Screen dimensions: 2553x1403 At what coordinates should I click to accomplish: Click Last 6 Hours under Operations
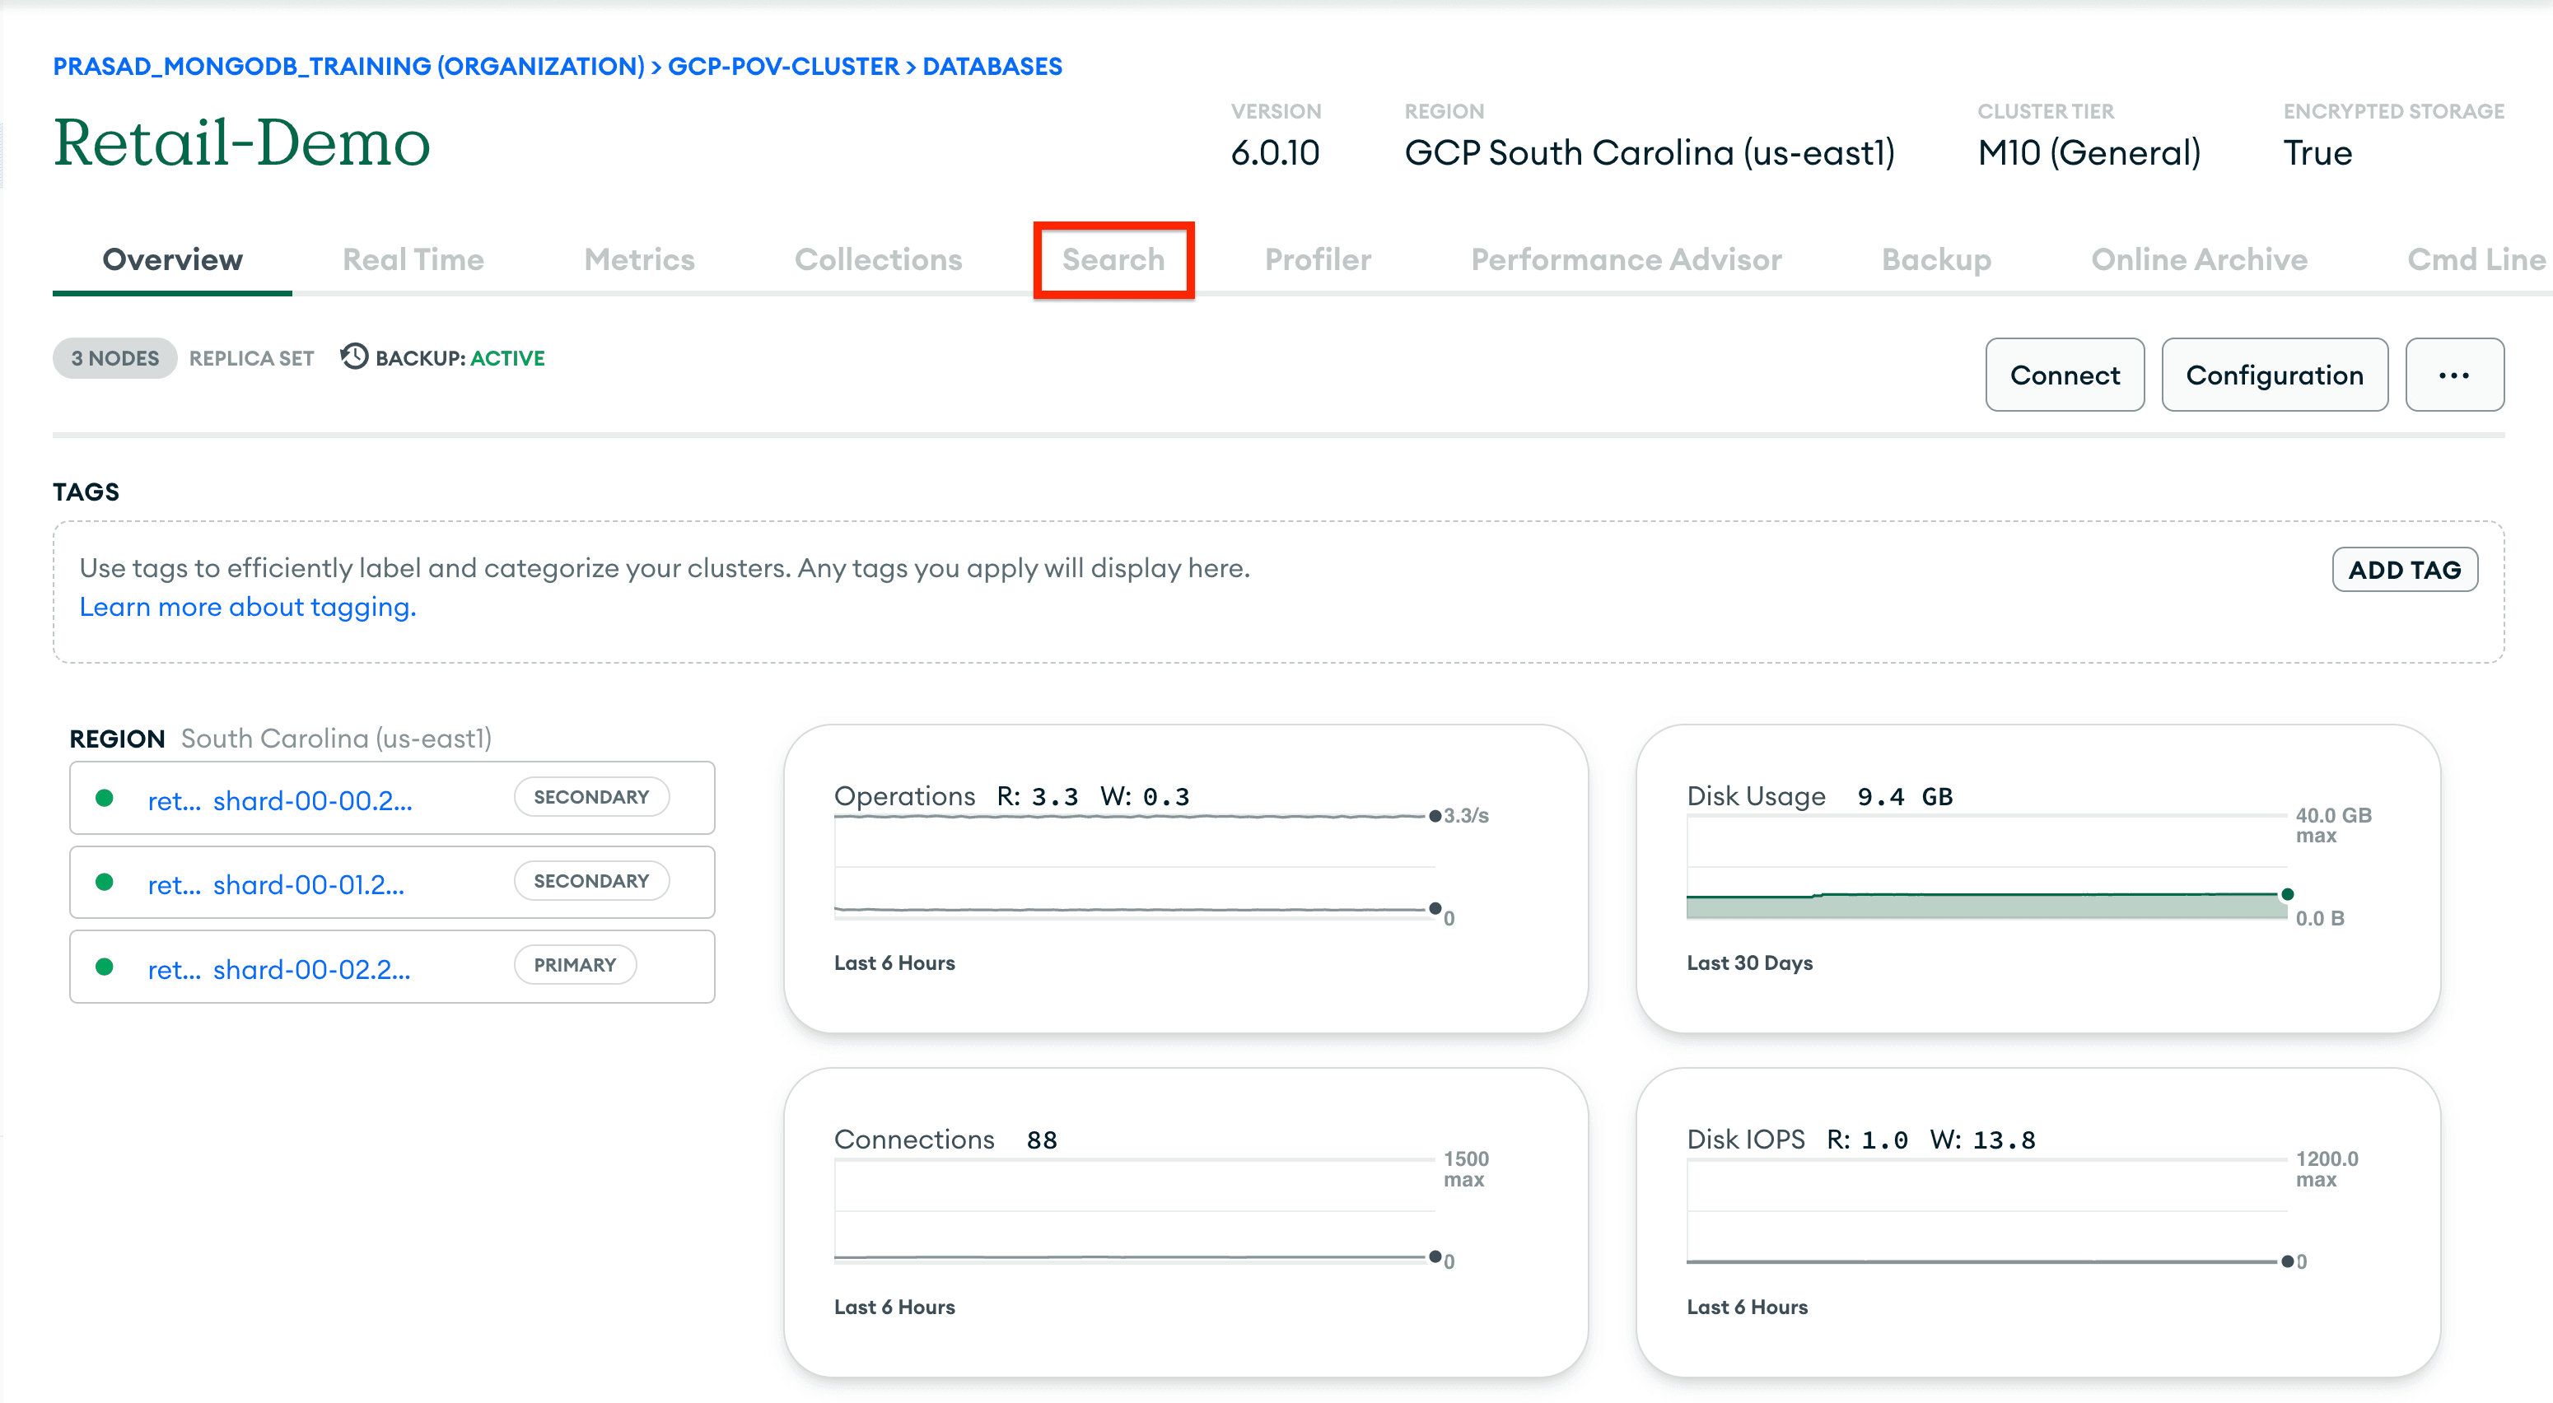pyautogui.click(x=894, y=963)
